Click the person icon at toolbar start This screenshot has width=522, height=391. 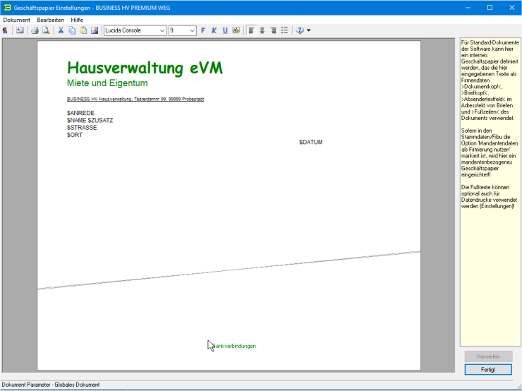pyautogui.click(x=5, y=30)
